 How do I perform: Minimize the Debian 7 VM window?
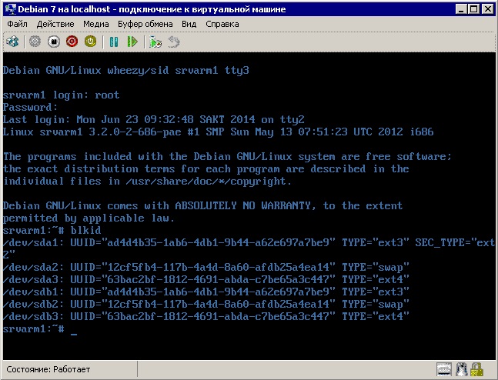(461, 9)
